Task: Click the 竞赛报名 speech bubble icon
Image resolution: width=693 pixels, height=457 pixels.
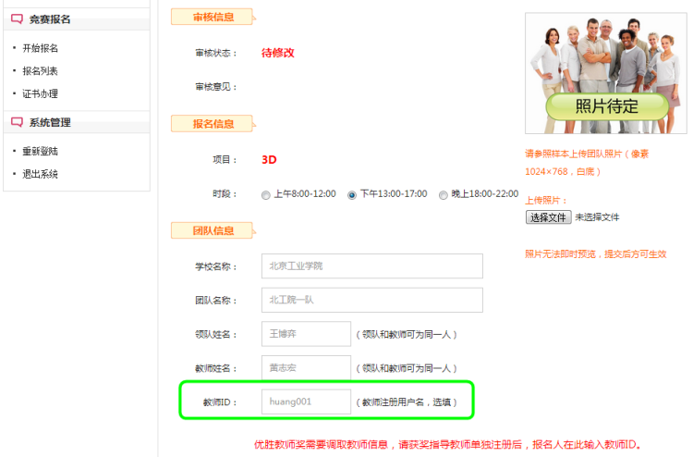Action: click(17, 19)
